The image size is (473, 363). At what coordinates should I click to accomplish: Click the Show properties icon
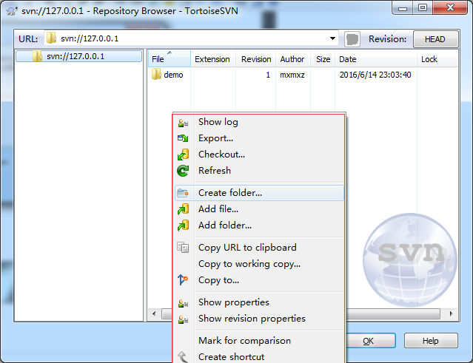coord(183,303)
